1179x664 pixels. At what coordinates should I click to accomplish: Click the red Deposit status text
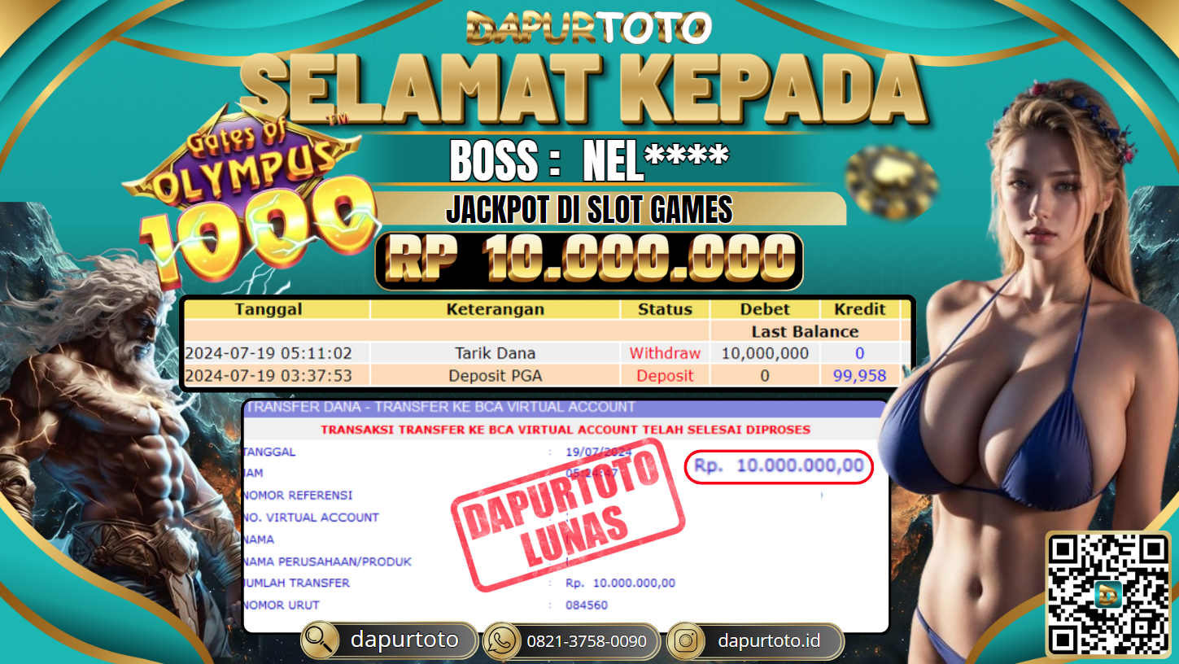click(x=665, y=375)
